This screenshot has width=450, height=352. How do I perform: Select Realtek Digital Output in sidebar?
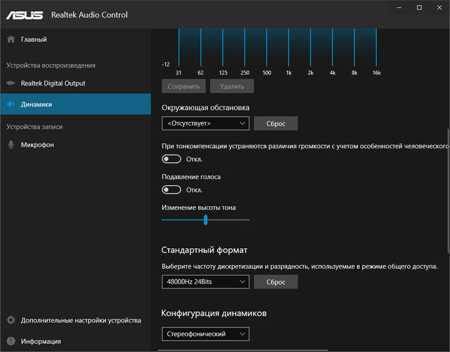pyautogui.click(x=76, y=83)
